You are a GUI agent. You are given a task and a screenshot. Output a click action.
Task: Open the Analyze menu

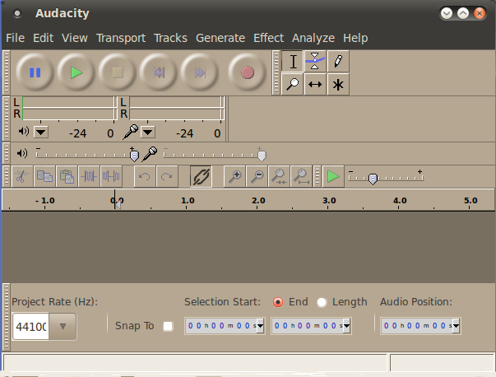tap(313, 38)
